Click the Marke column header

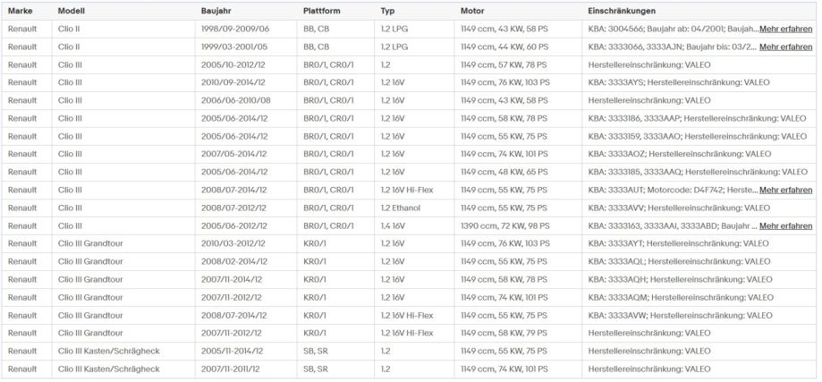click(21, 10)
